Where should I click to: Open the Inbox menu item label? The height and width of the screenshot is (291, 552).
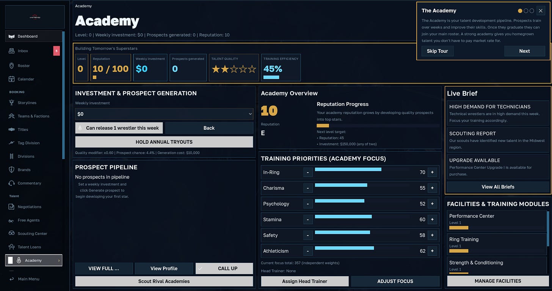click(x=23, y=51)
